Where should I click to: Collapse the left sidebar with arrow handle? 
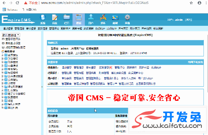pos(42,87)
